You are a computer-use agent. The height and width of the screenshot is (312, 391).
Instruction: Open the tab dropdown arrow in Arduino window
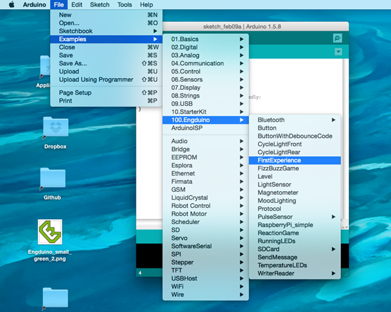pyautogui.click(x=338, y=51)
